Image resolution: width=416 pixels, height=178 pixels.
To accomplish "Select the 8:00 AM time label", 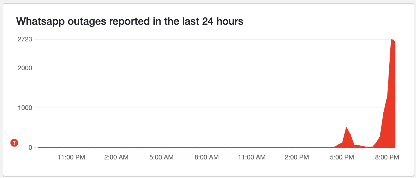I will pos(206,157).
